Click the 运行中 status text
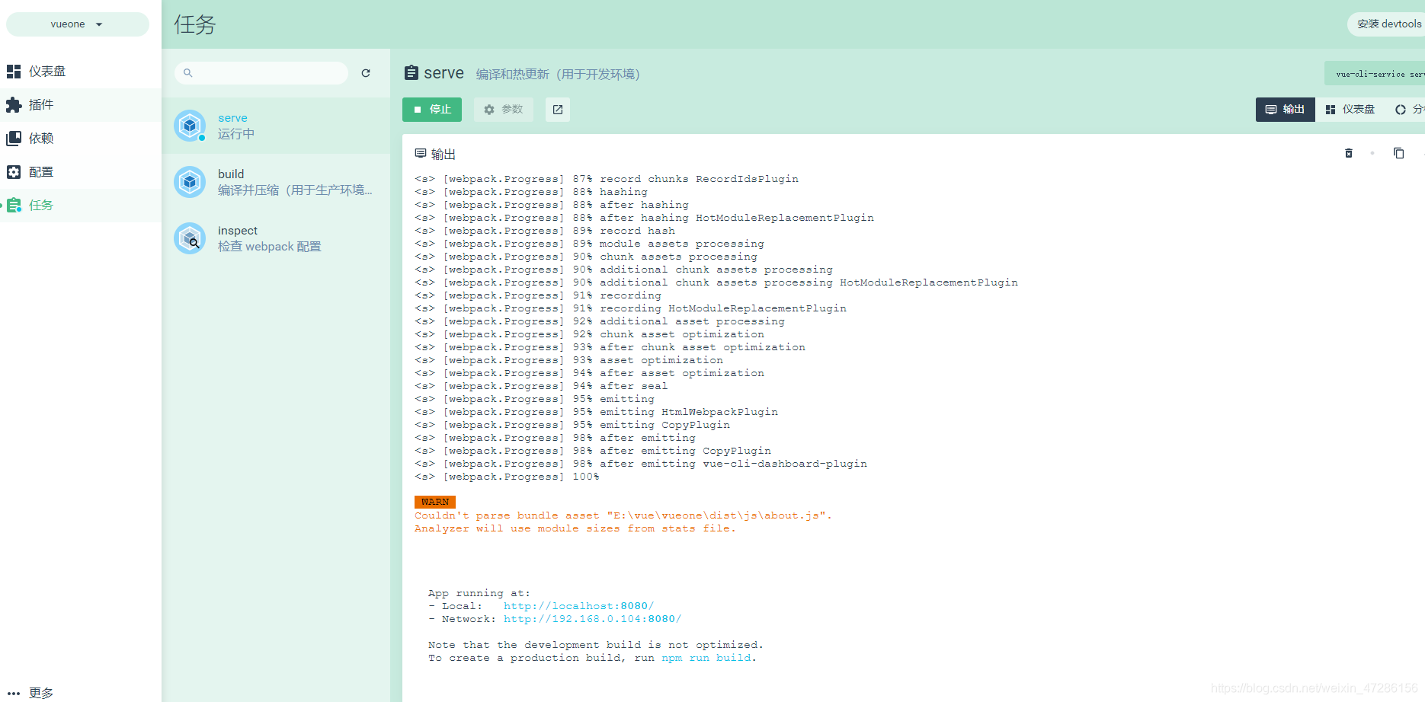Screen dimensions: 1425x702 coord(236,134)
